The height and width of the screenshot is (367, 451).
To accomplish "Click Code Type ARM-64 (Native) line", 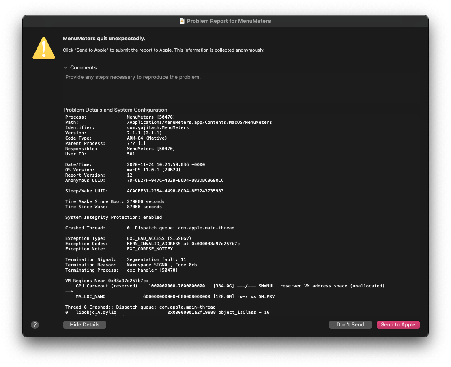I will (x=116, y=138).
